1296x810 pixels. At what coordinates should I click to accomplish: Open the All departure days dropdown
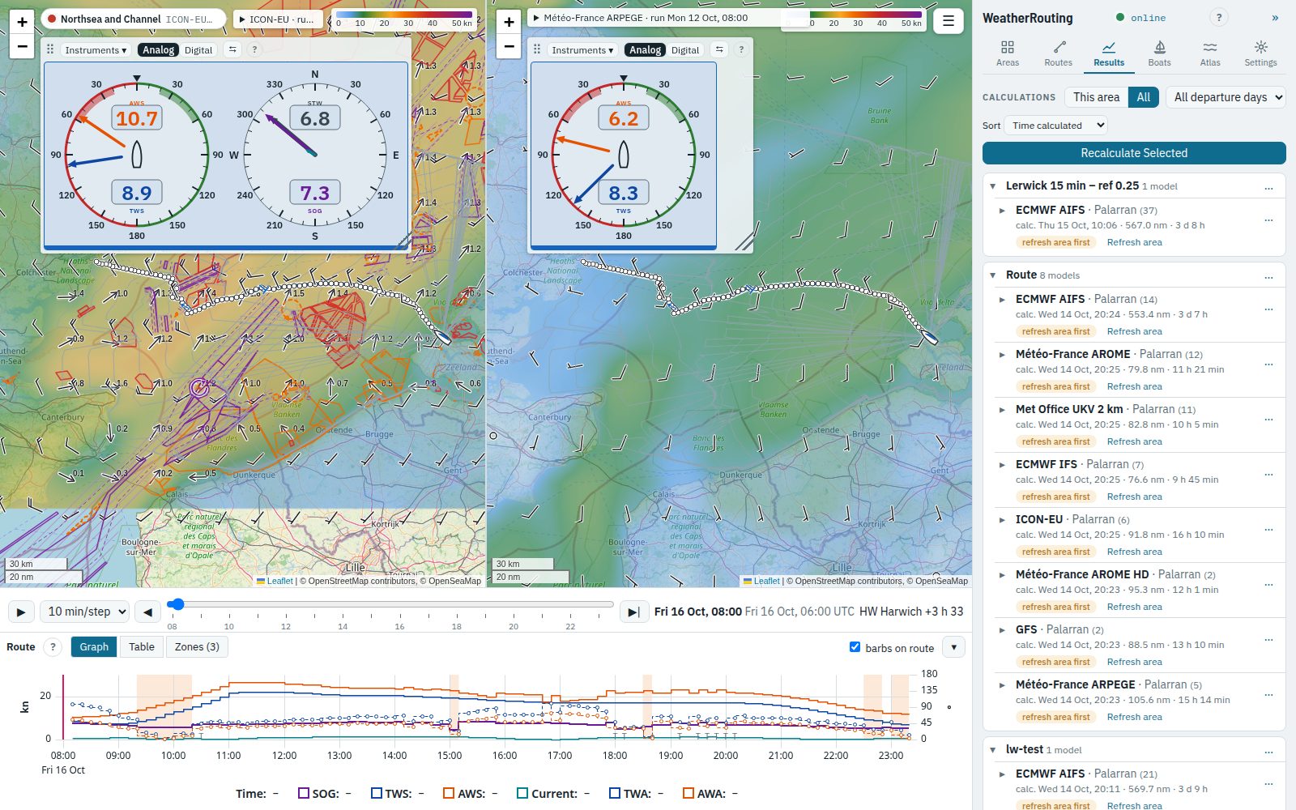coord(1226,97)
